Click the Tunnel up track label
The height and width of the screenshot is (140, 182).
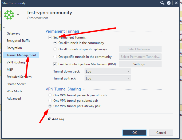tap(65, 78)
